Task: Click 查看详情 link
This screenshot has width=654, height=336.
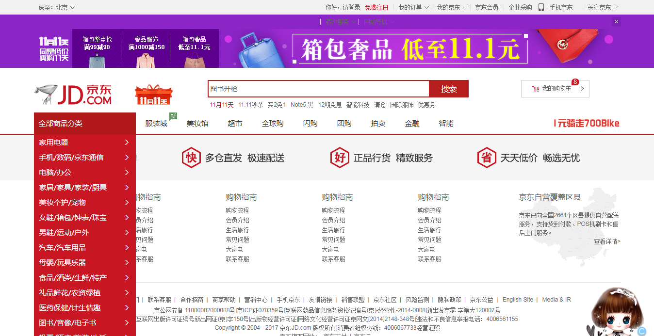Action: click(x=607, y=241)
